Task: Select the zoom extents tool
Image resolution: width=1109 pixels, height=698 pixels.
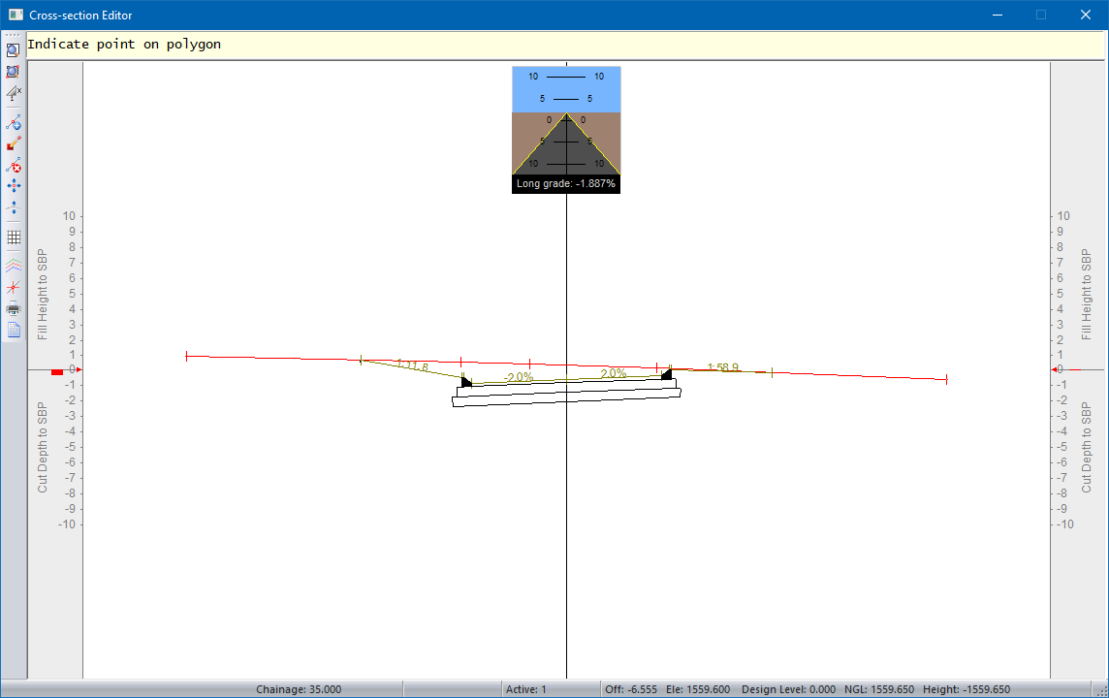Action: (x=13, y=72)
